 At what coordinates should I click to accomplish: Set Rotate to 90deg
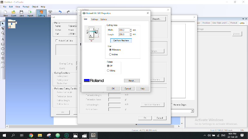point(108,71)
